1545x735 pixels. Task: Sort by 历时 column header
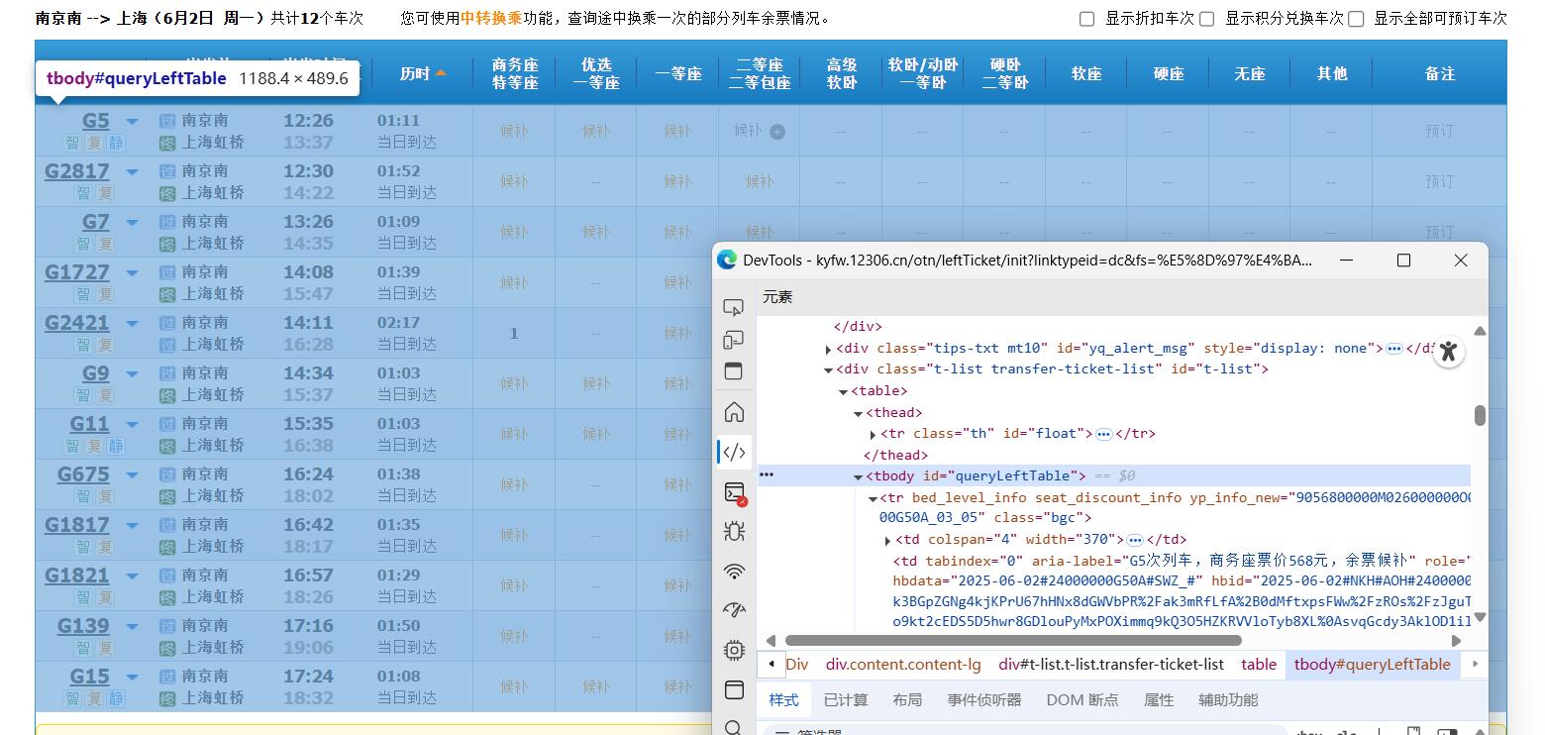click(x=423, y=73)
